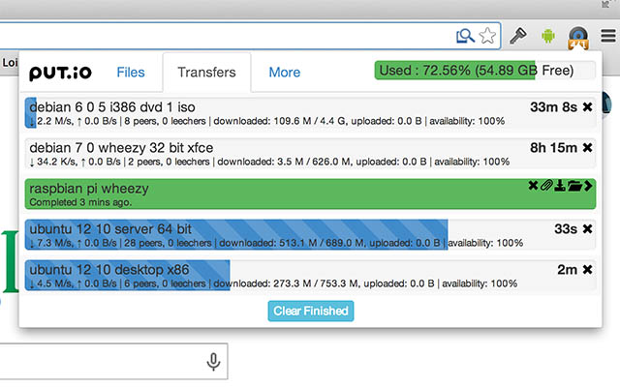Click the raspbian pi wheezy title
The image size is (620, 387).
(x=89, y=189)
